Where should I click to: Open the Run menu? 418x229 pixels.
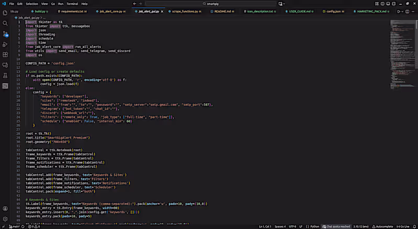tap(61, 4)
